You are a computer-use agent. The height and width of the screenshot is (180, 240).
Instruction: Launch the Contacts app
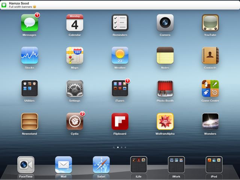coord(210,55)
